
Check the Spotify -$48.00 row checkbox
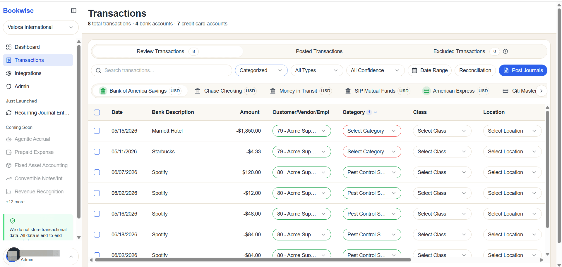[97, 214]
